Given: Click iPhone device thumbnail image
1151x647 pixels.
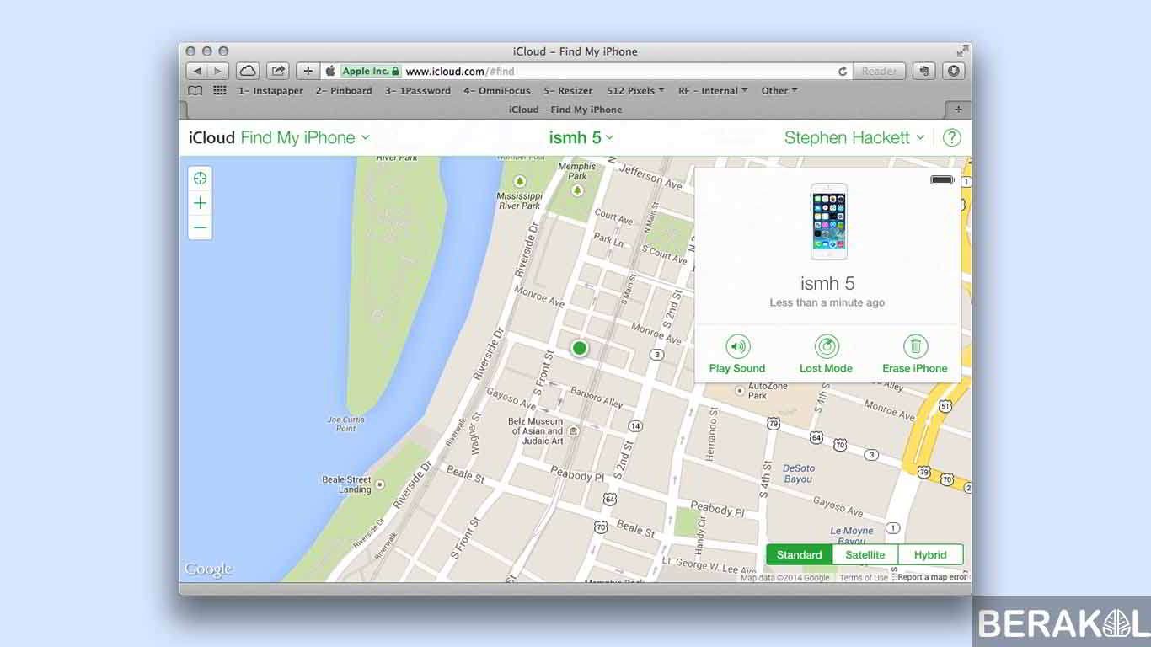Looking at the screenshot, I should pos(828,222).
